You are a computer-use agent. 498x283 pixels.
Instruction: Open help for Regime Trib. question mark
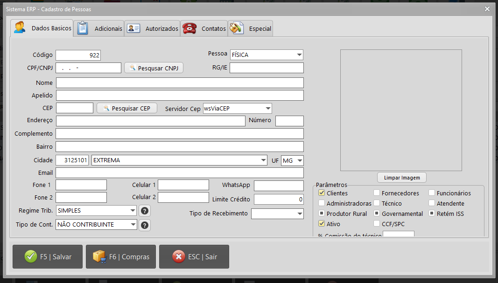pyautogui.click(x=145, y=211)
